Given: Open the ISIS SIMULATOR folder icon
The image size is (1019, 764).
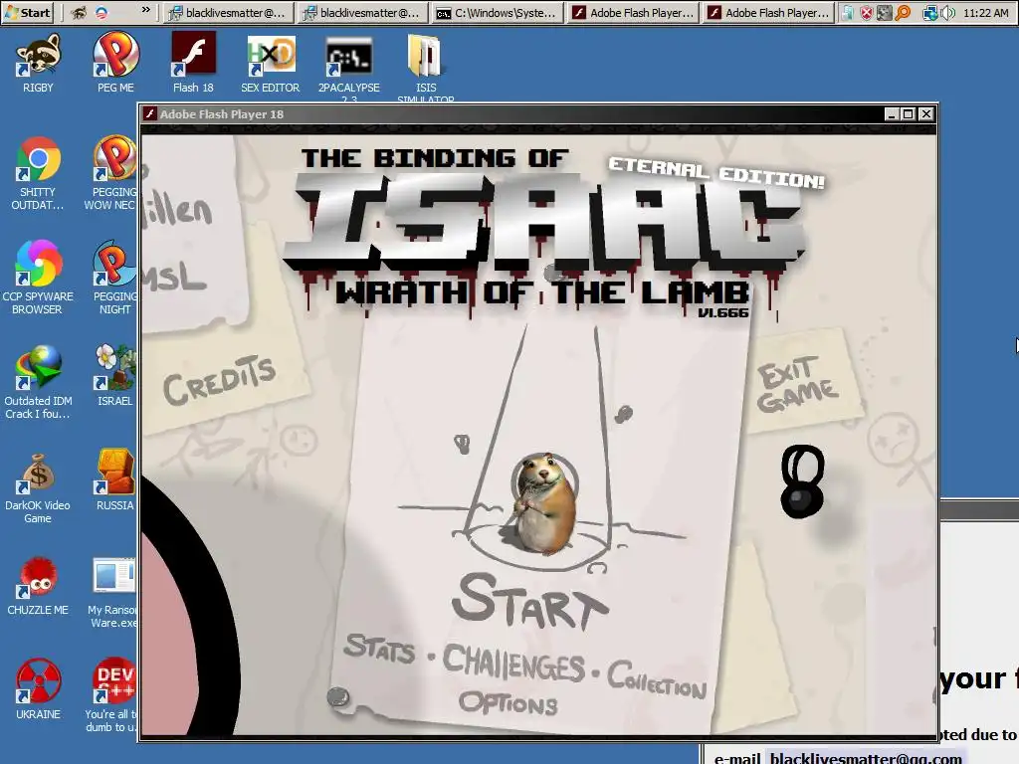Looking at the screenshot, I should (x=426, y=68).
